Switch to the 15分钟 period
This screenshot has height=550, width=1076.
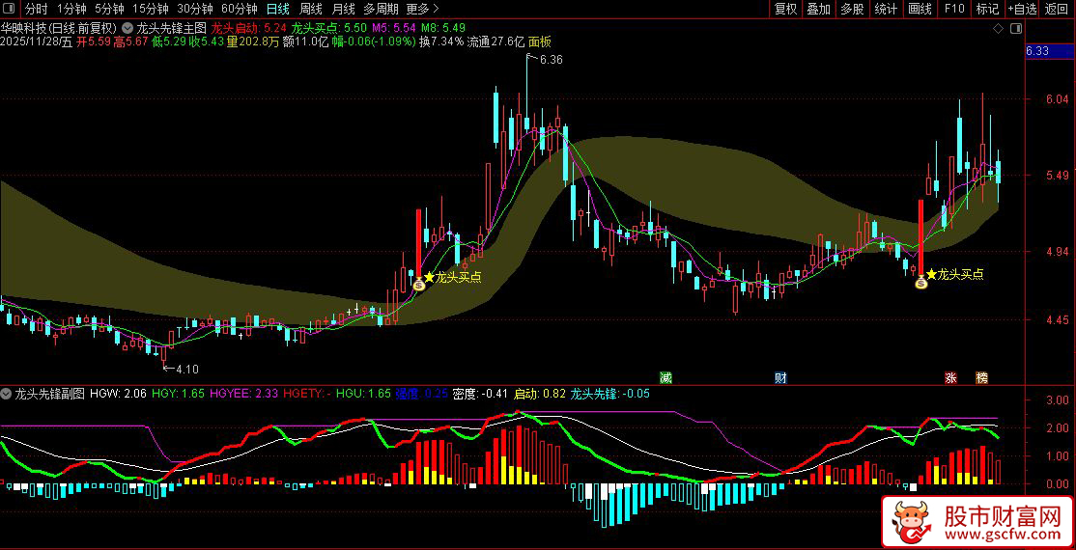(151, 9)
